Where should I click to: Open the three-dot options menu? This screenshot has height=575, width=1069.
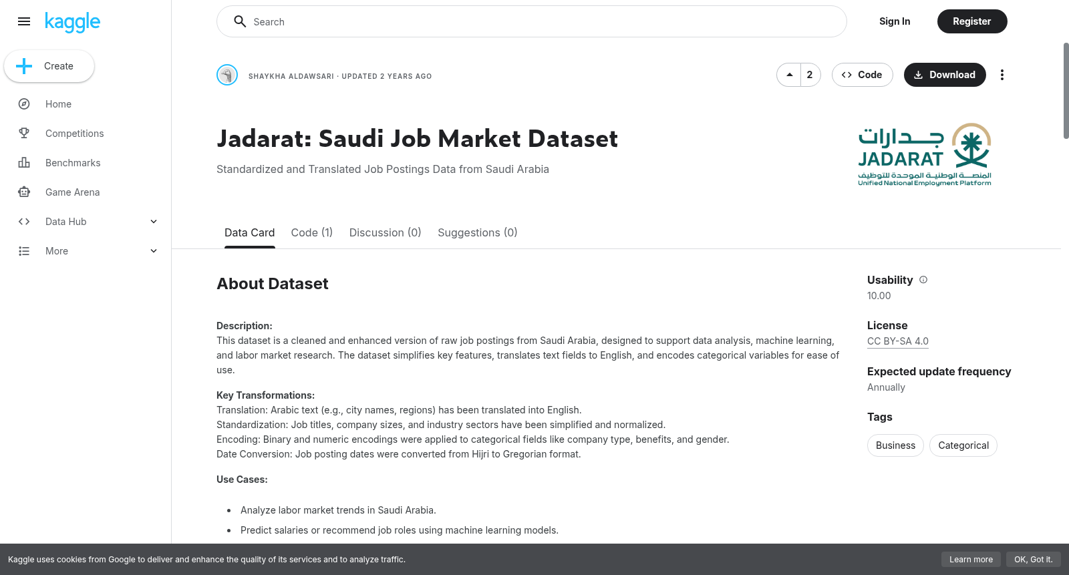(1002, 75)
